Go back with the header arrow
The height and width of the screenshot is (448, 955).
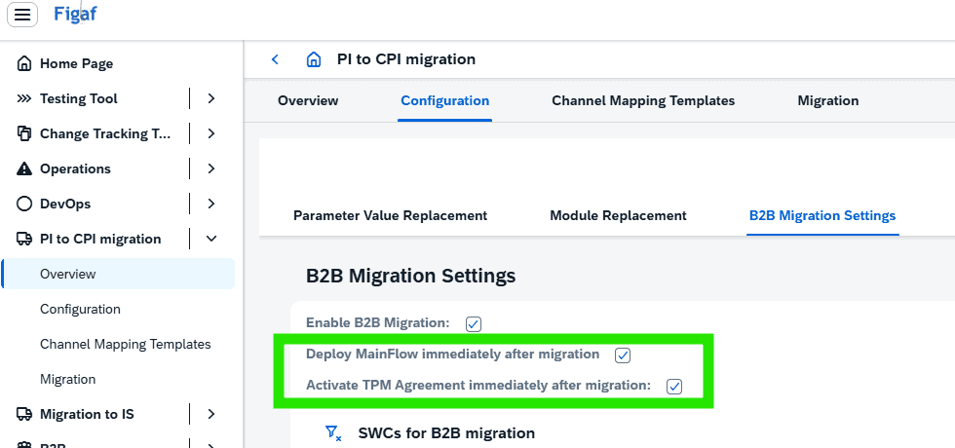[275, 59]
